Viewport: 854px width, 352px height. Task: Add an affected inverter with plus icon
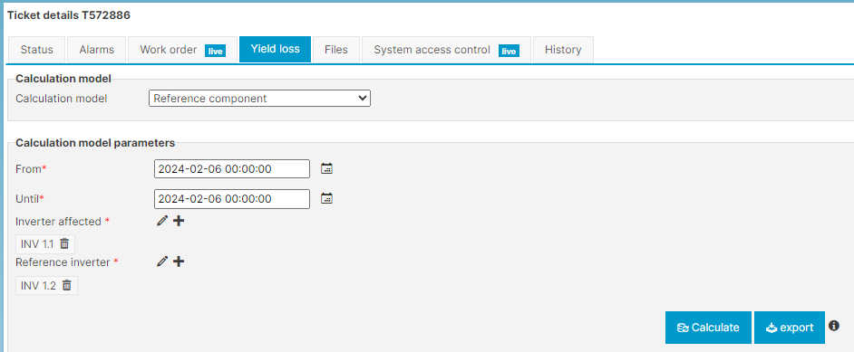coord(179,221)
